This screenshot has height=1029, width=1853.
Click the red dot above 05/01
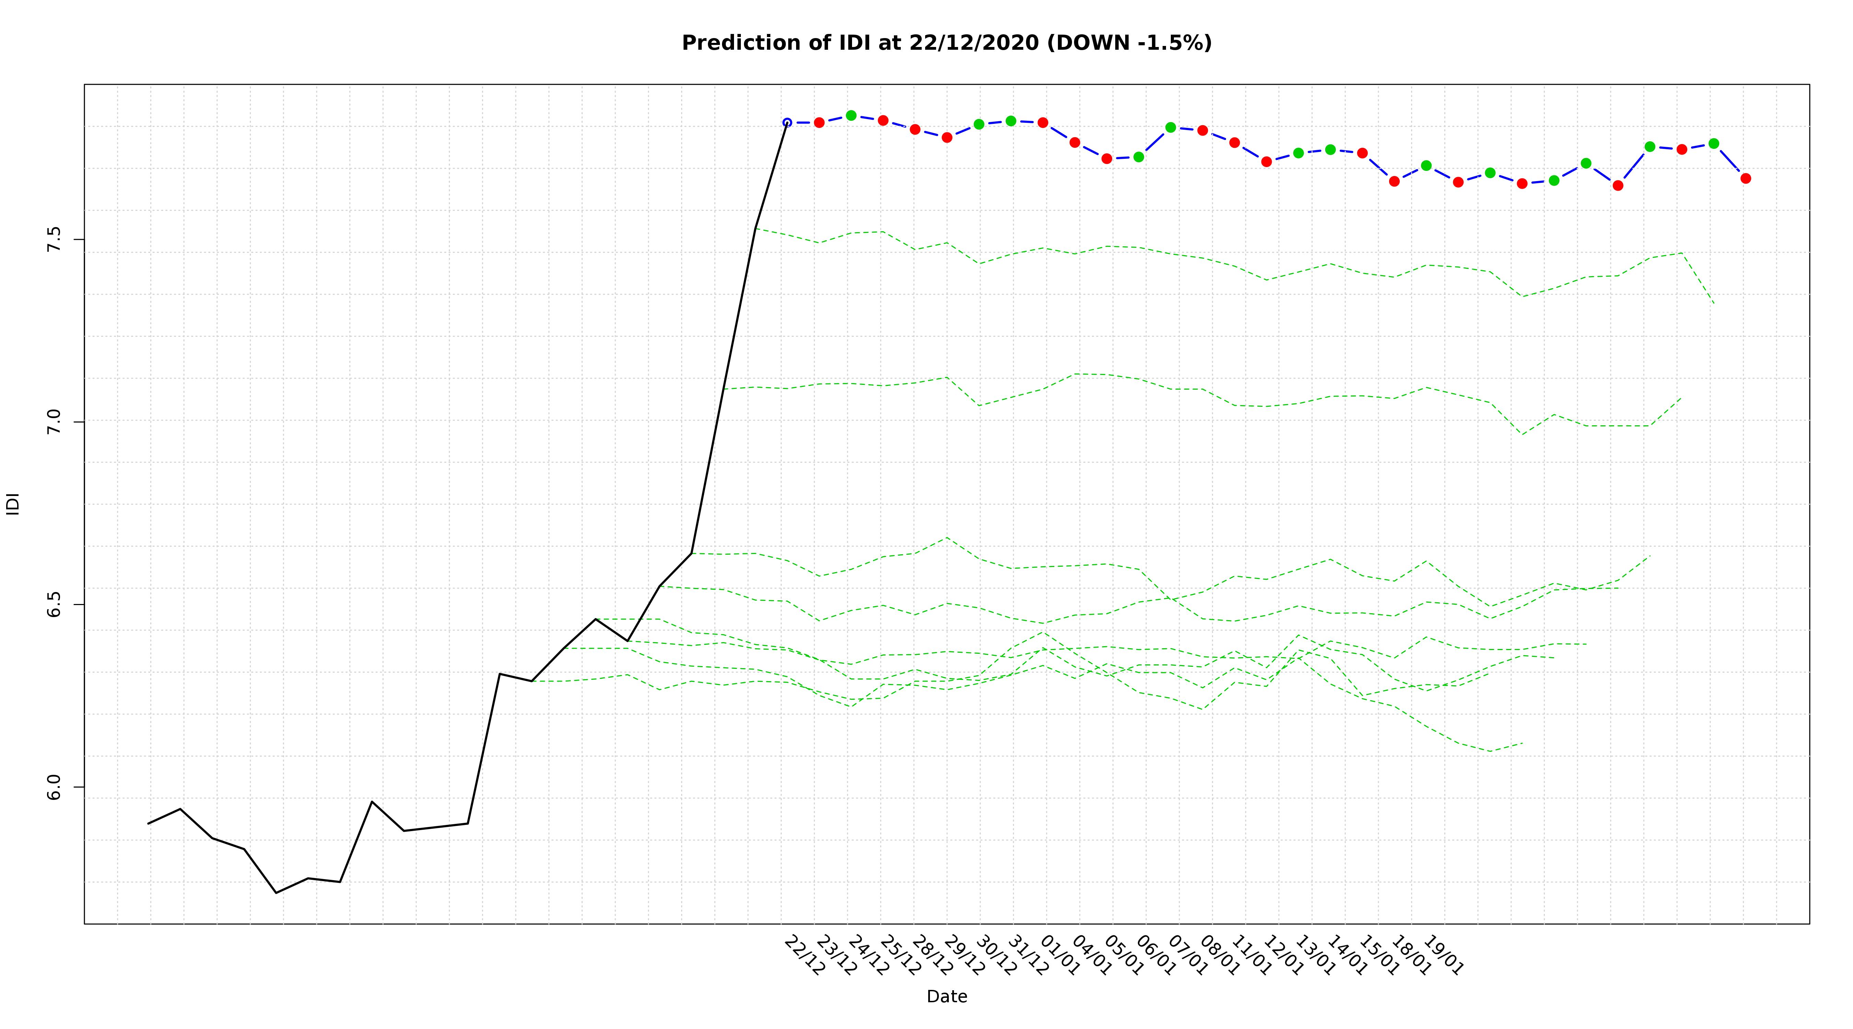click(1106, 159)
